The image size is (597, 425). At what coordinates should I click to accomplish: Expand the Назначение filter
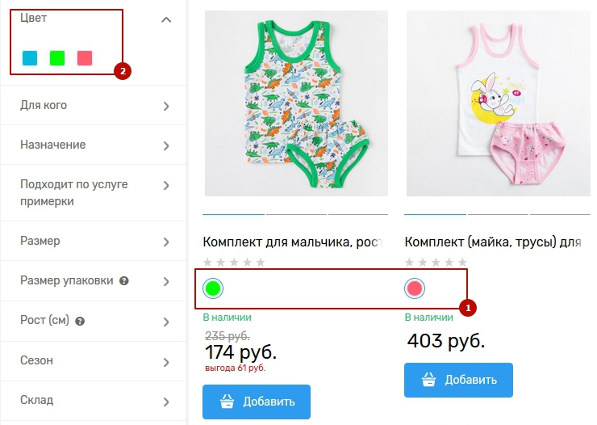point(166,145)
